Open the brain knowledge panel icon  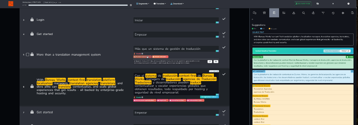(x=264, y=13)
